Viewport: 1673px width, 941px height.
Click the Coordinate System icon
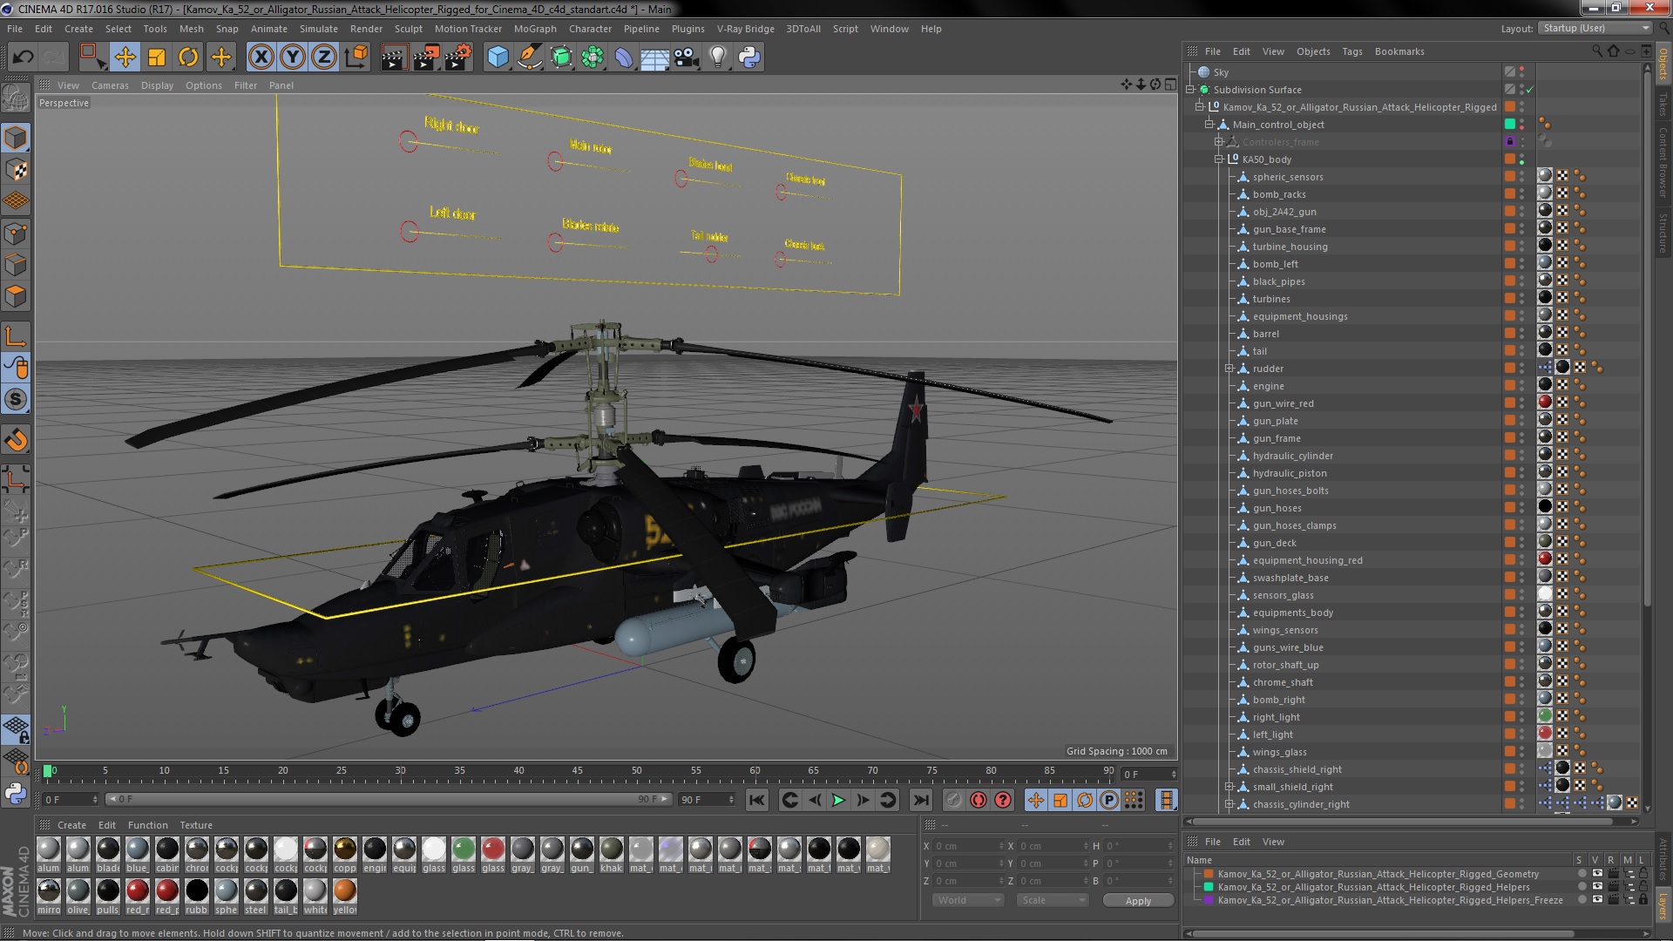[x=356, y=58]
